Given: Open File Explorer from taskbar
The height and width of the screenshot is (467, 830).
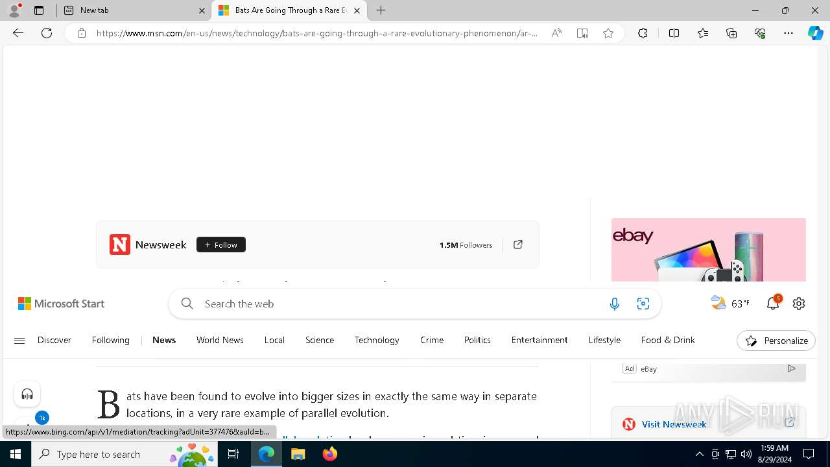Looking at the screenshot, I should pyautogui.click(x=298, y=454).
